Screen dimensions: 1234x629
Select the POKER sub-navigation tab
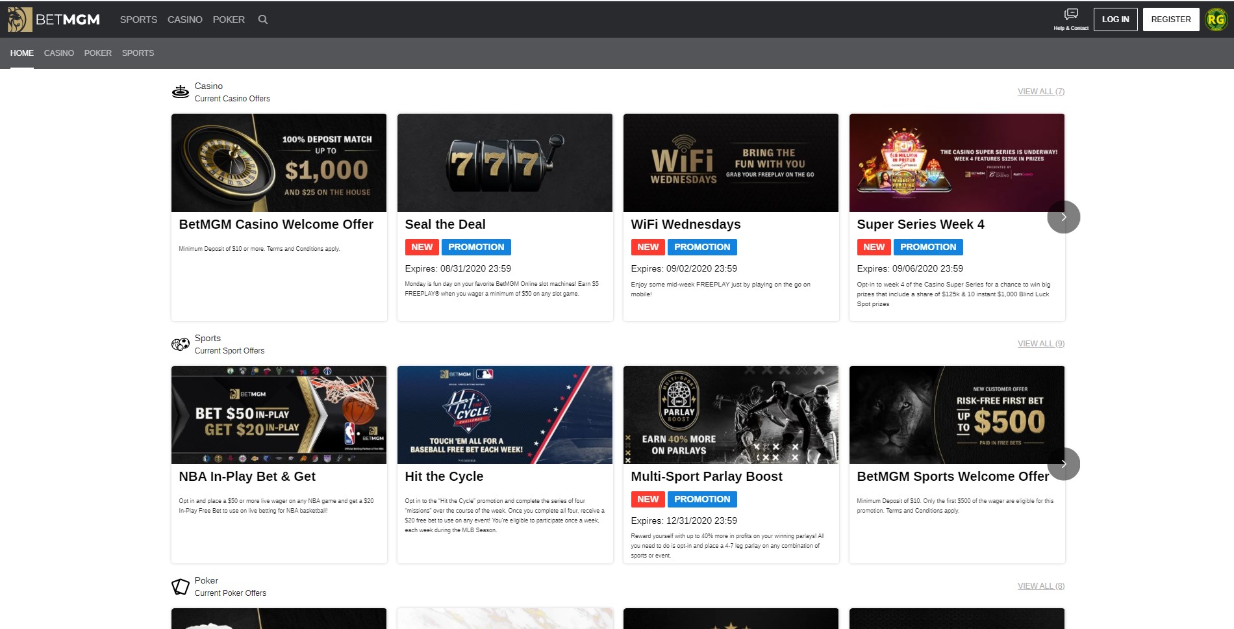98,53
